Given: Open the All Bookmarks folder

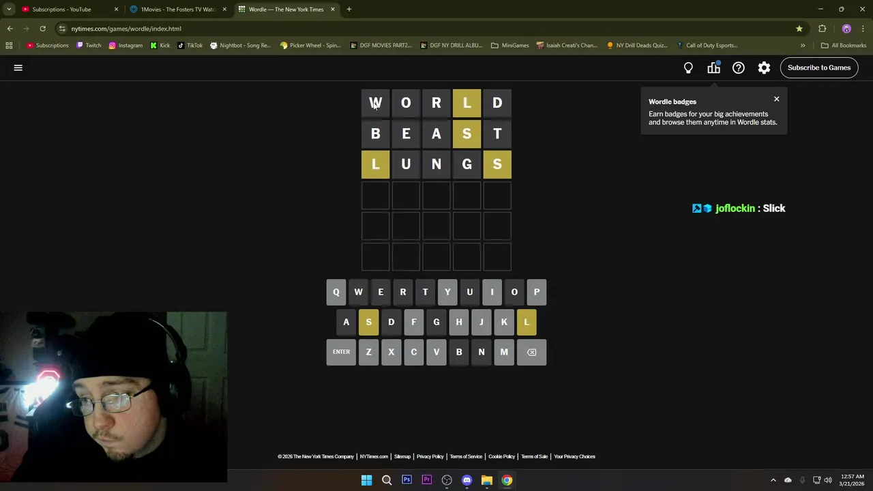Looking at the screenshot, I should click(x=844, y=46).
